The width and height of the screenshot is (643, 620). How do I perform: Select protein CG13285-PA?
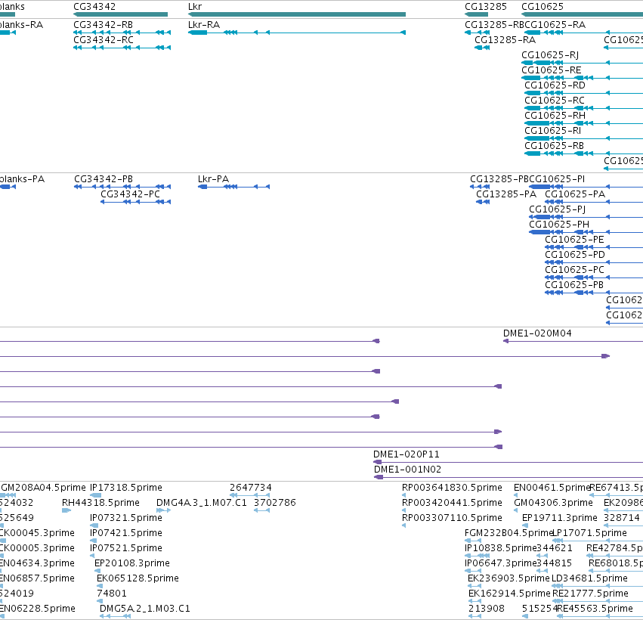point(506,194)
